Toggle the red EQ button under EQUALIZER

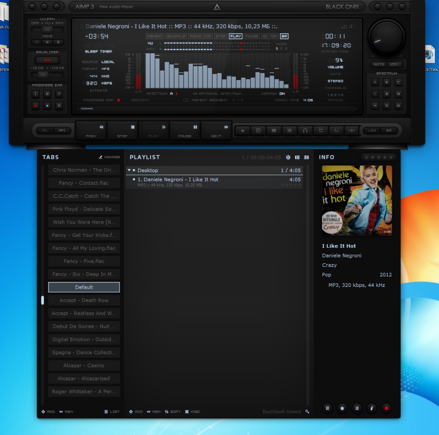pos(47,60)
